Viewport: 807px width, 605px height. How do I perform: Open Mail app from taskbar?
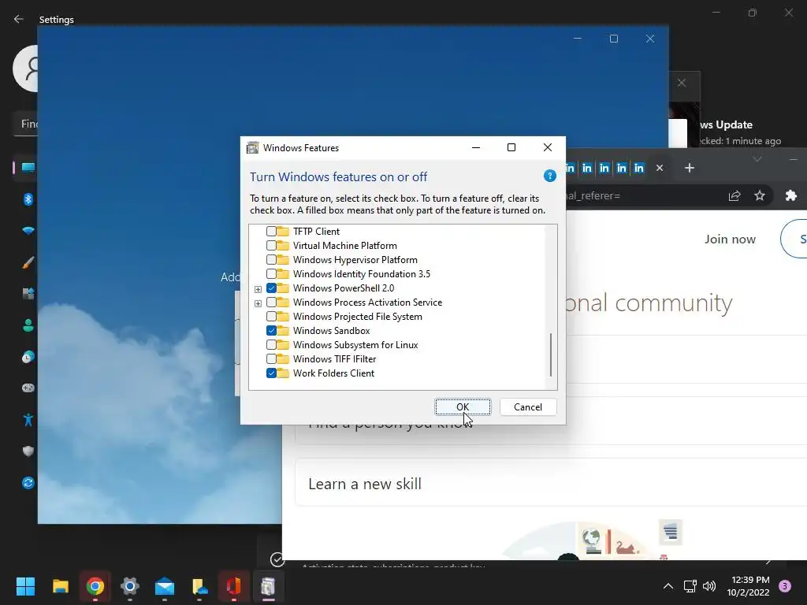pyautogui.click(x=165, y=586)
